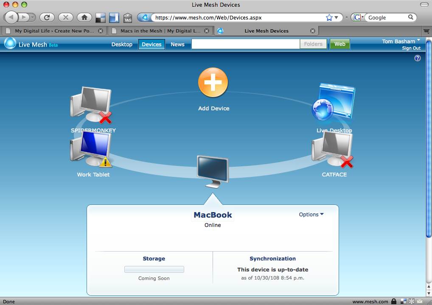Open the help question mark icon

tap(418, 58)
